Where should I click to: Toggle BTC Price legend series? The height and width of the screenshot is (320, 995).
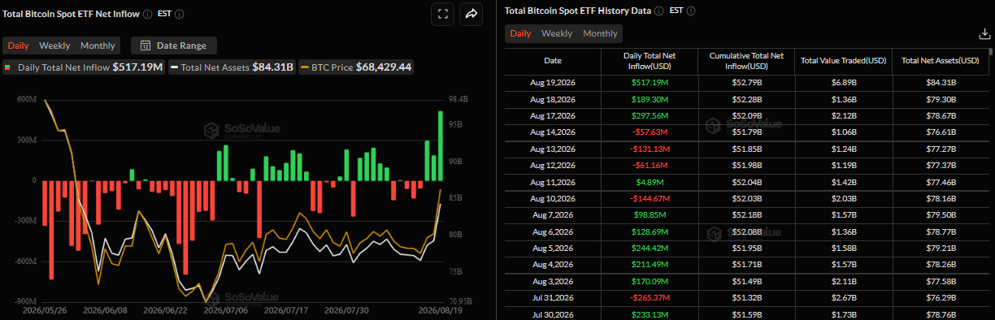pyautogui.click(x=356, y=67)
